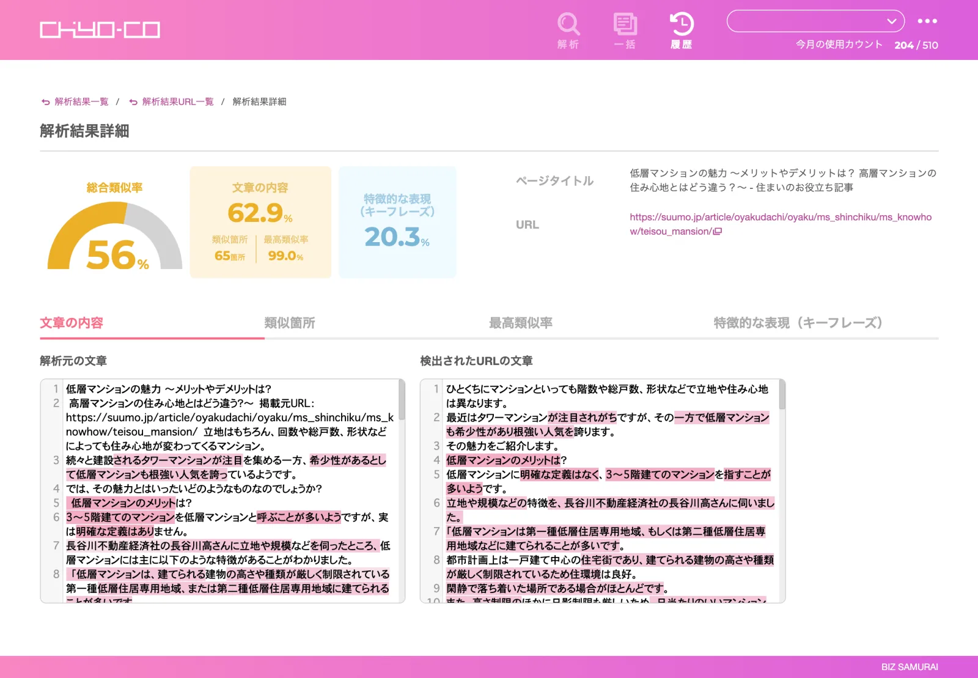
Task: Click 最高類似率 99.0% value
Action: 285,256
